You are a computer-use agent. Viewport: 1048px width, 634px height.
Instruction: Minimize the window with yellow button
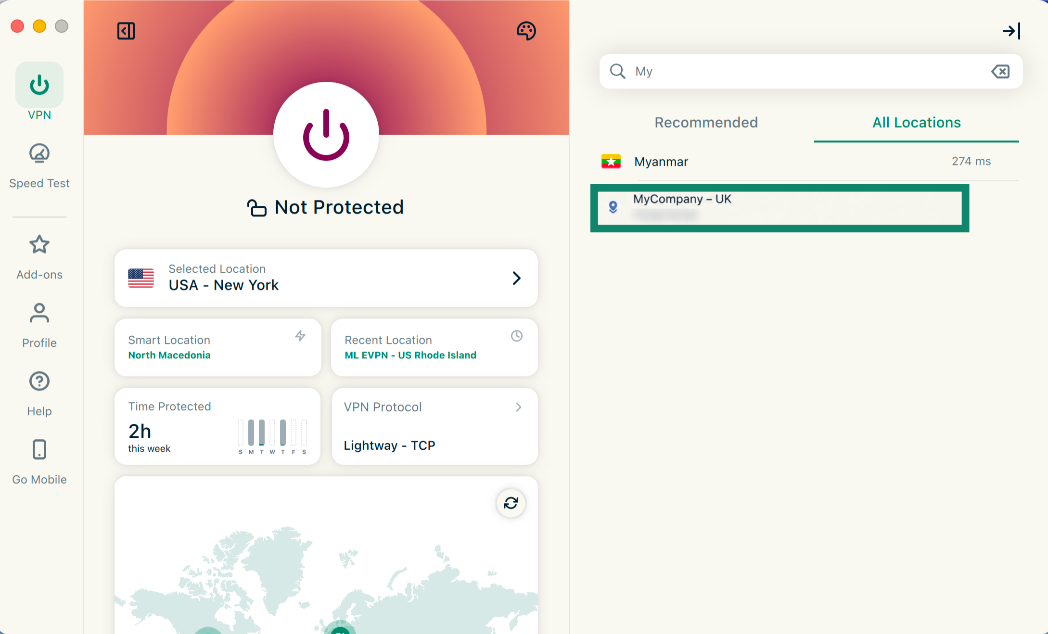point(39,26)
